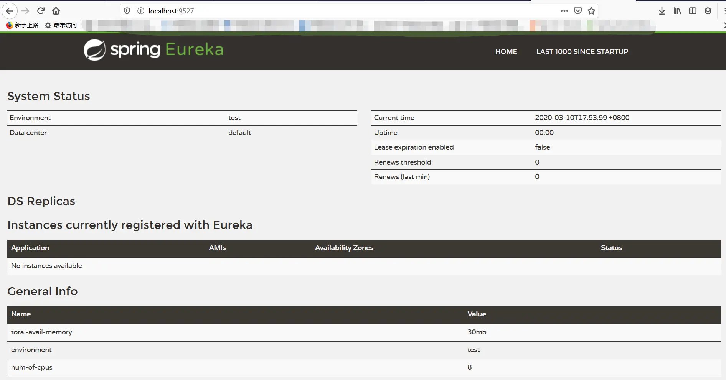Open the page actions three-dots menu
The width and height of the screenshot is (726, 380).
(564, 11)
